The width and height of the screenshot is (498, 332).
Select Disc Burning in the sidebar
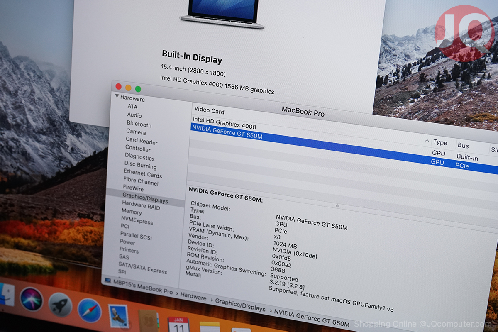[x=140, y=165]
